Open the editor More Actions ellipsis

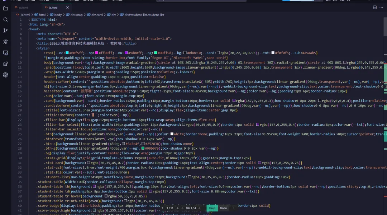click(x=381, y=7)
